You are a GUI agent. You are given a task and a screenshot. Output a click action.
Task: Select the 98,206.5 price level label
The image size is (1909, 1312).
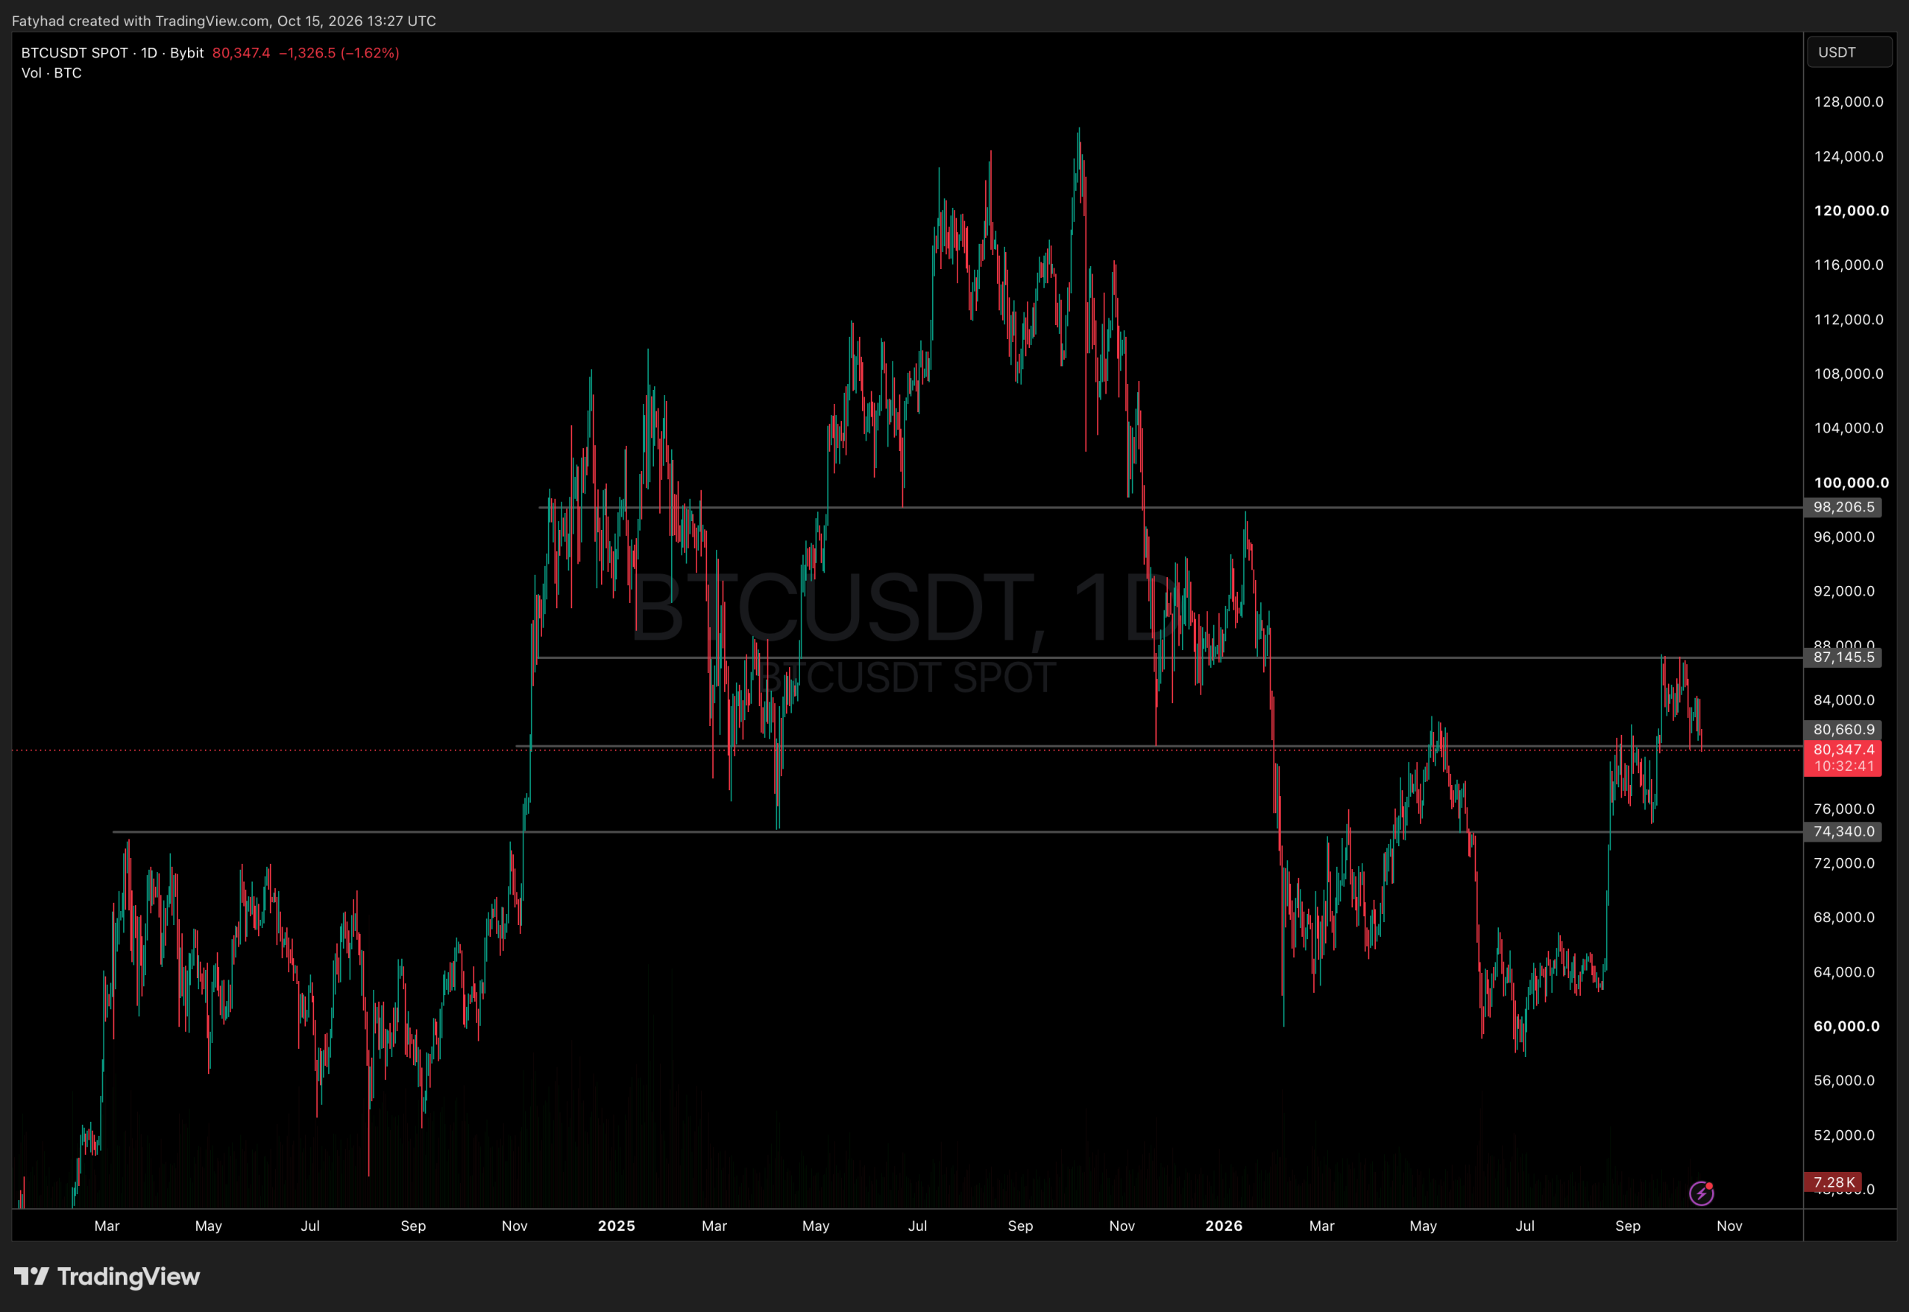(1843, 507)
